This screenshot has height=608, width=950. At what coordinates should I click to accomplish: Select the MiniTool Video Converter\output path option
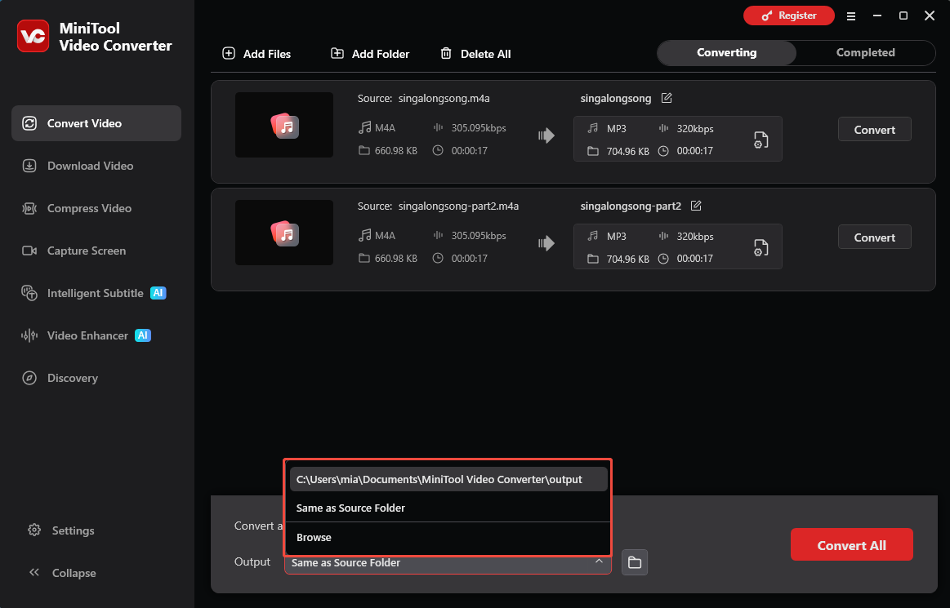[448, 479]
